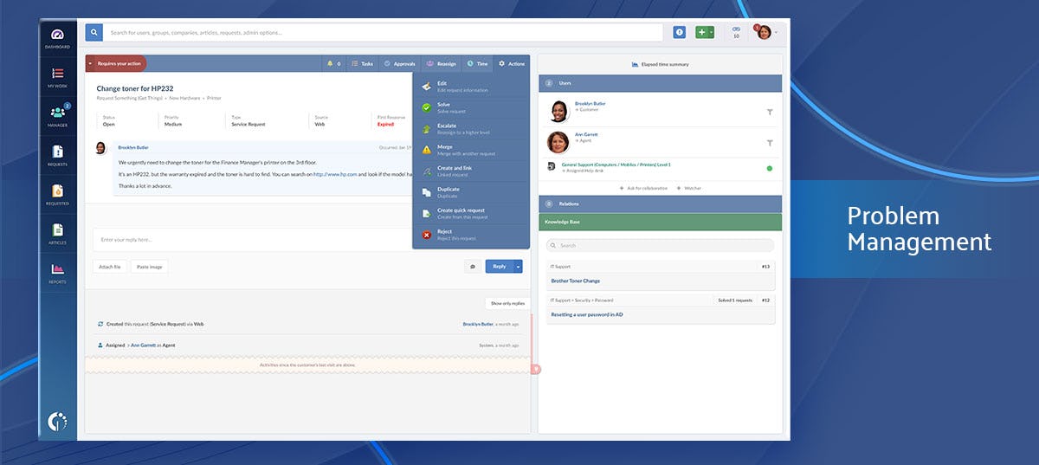
Task: Click the pink activity marker badge
Action: 536,369
